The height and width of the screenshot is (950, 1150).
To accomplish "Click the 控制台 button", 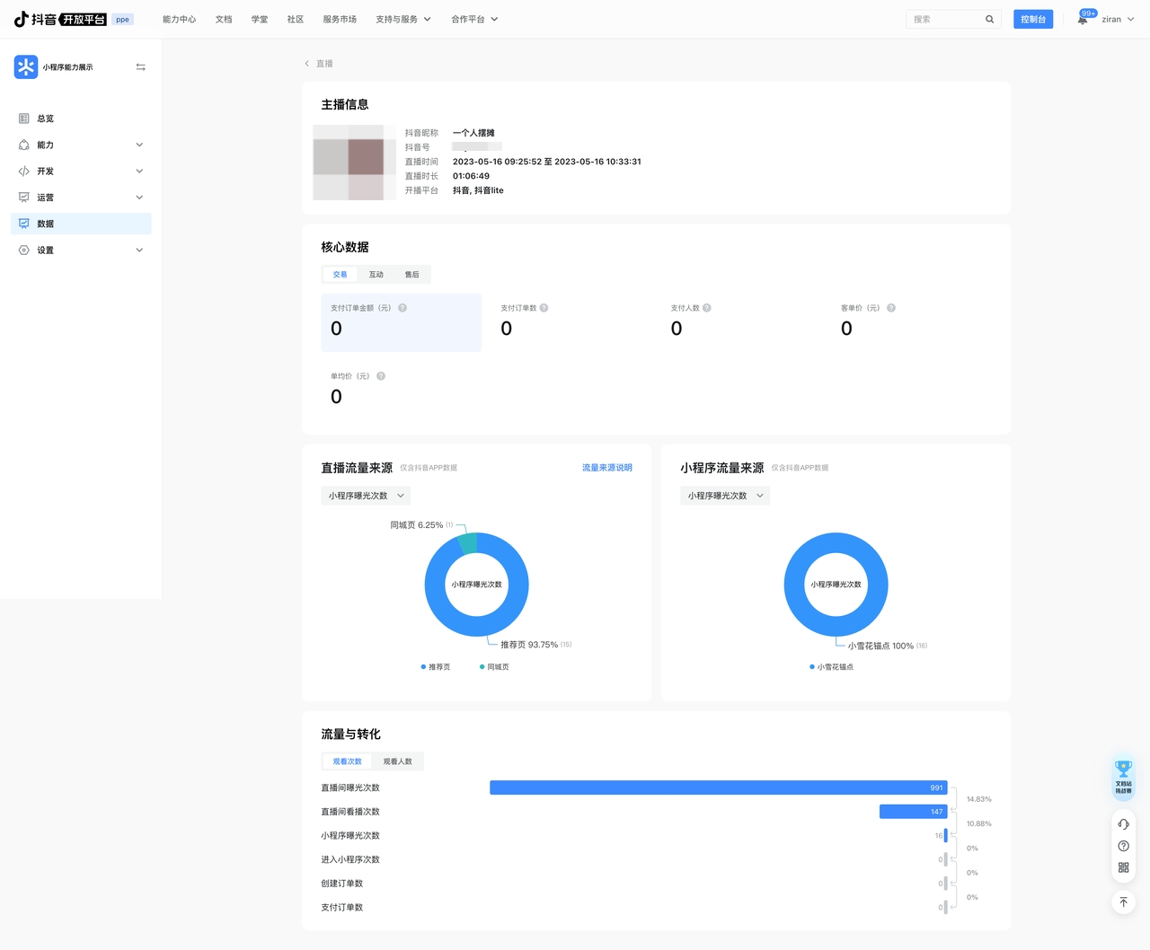I will point(1032,19).
